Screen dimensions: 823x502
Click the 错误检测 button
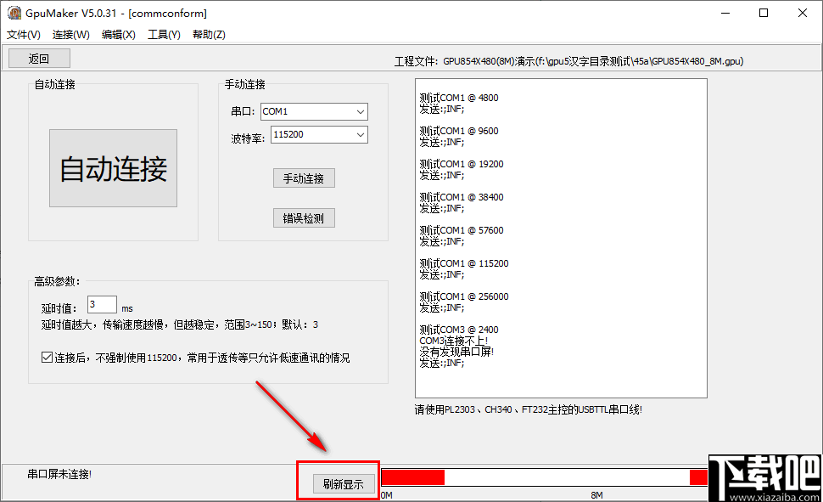(303, 217)
